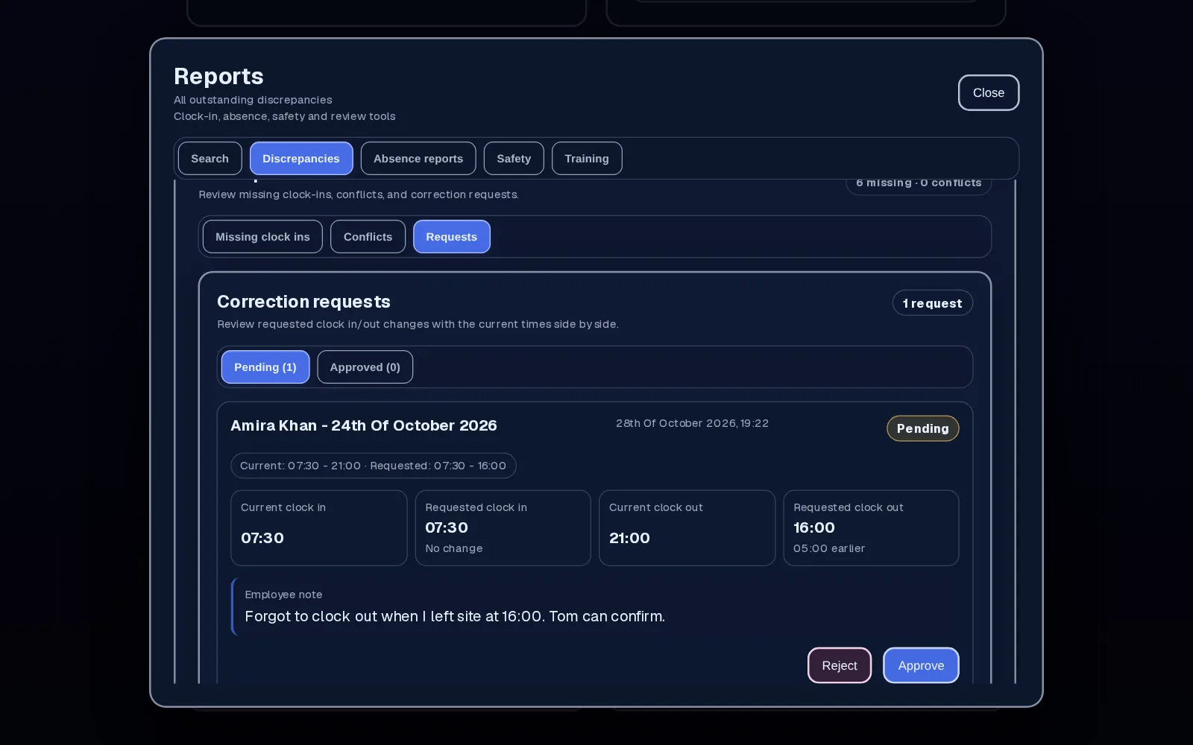Image resolution: width=1193 pixels, height=745 pixels.
Task: Click the 'Reports' title
Action: point(218,76)
